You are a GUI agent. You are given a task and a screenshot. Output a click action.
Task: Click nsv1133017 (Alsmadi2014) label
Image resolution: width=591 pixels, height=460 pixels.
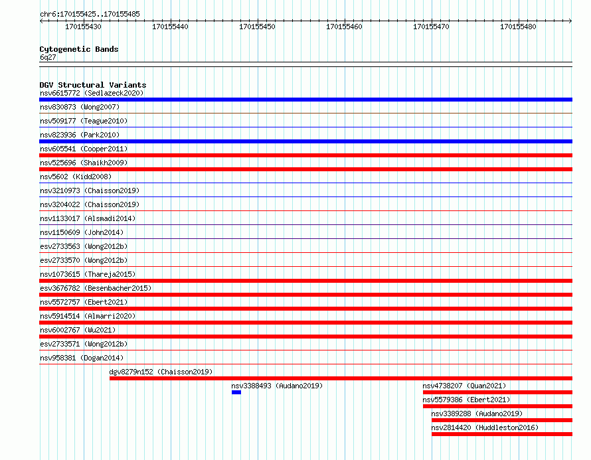[x=88, y=218]
